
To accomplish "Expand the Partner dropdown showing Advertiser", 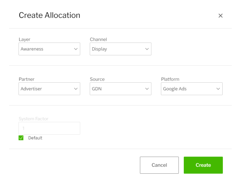I will [46, 89].
